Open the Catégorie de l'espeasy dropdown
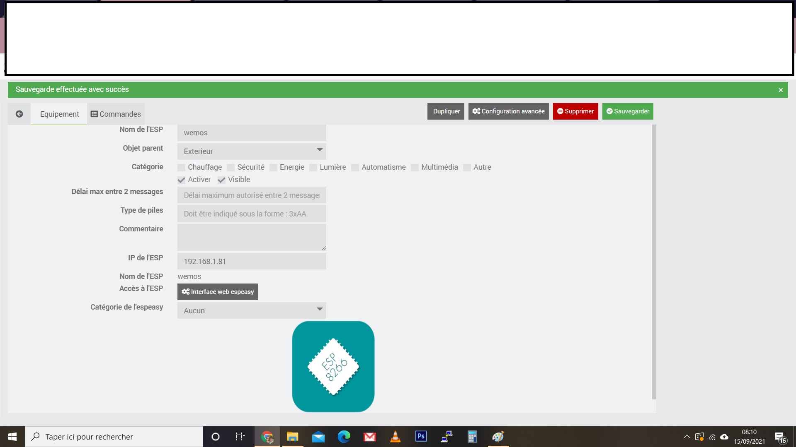This screenshot has height=447, width=796. (x=252, y=310)
